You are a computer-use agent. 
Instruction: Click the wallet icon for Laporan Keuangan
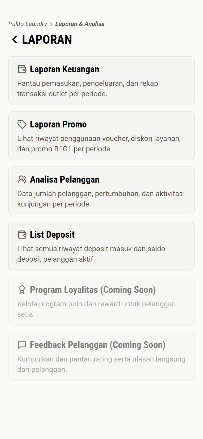point(22,69)
